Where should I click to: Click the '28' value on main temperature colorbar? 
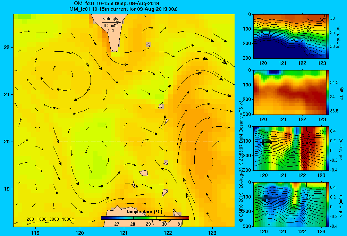click(x=133, y=224)
